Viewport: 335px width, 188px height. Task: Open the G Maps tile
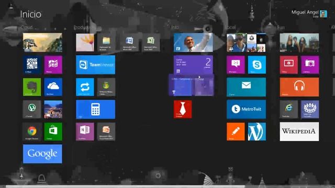tap(32, 65)
